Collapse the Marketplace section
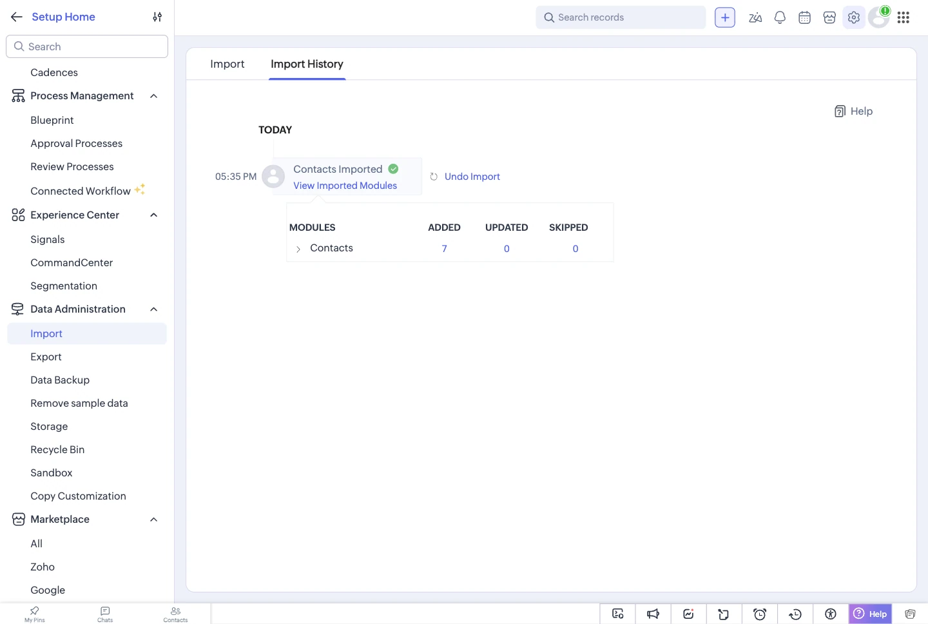Screen dimensions: 928x624 [x=154, y=520]
